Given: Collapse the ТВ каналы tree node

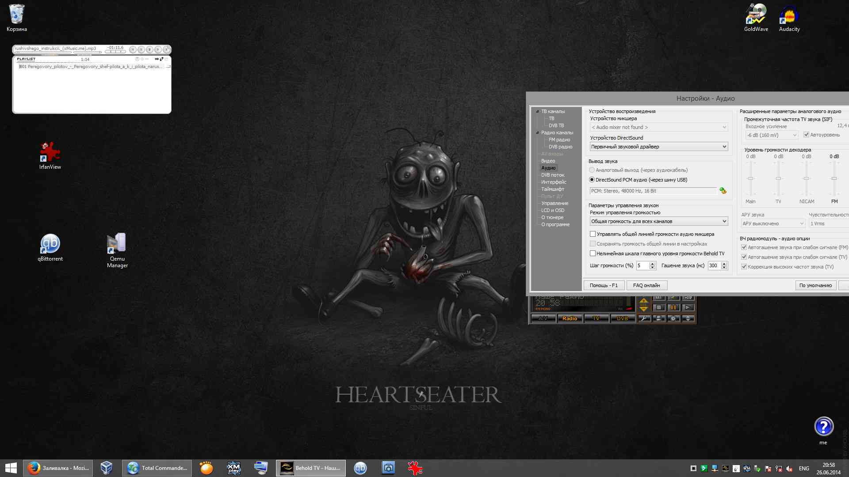Looking at the screenshot, I should coord(538,111).
